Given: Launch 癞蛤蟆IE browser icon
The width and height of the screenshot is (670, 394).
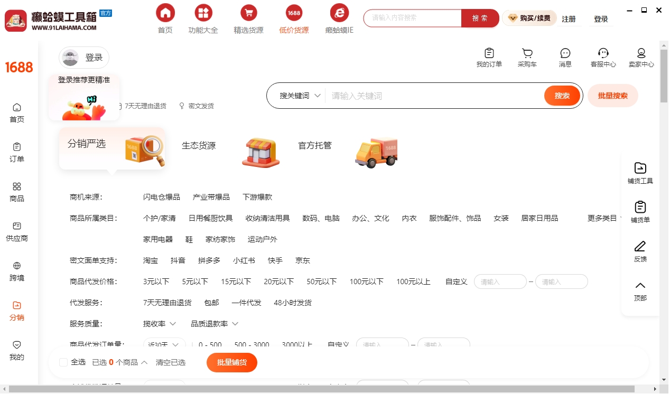Looking at the screenshot, I should (339, 12).
